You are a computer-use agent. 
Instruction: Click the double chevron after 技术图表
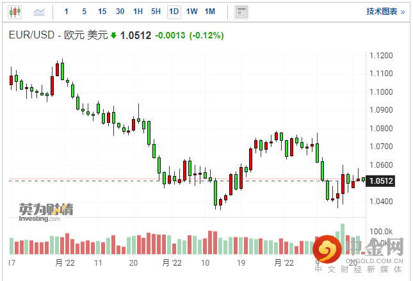(401, 12)
